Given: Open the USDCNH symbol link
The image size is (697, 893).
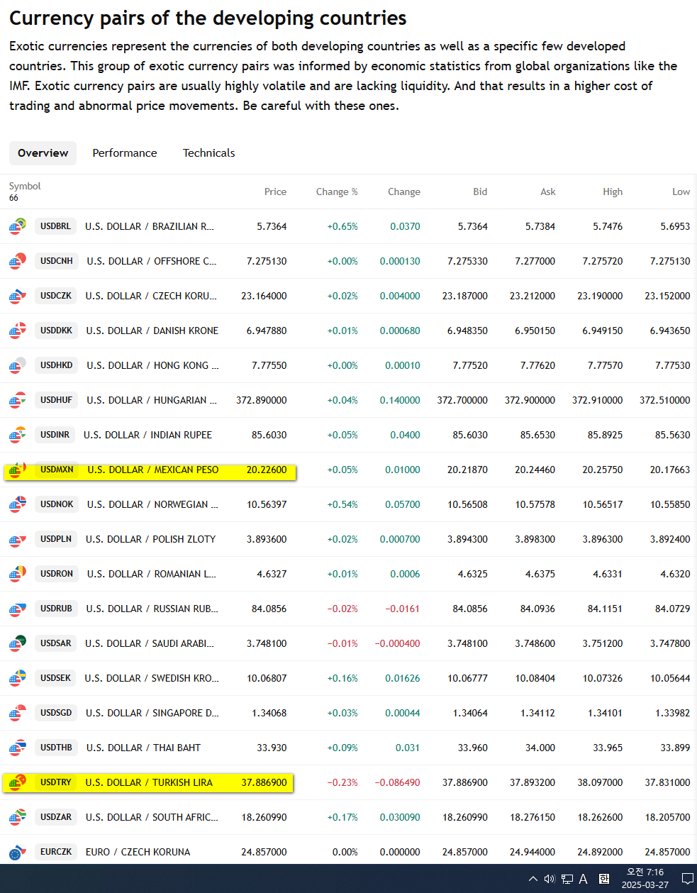Looking at the screenshot, I should click(x=57, y=261).
